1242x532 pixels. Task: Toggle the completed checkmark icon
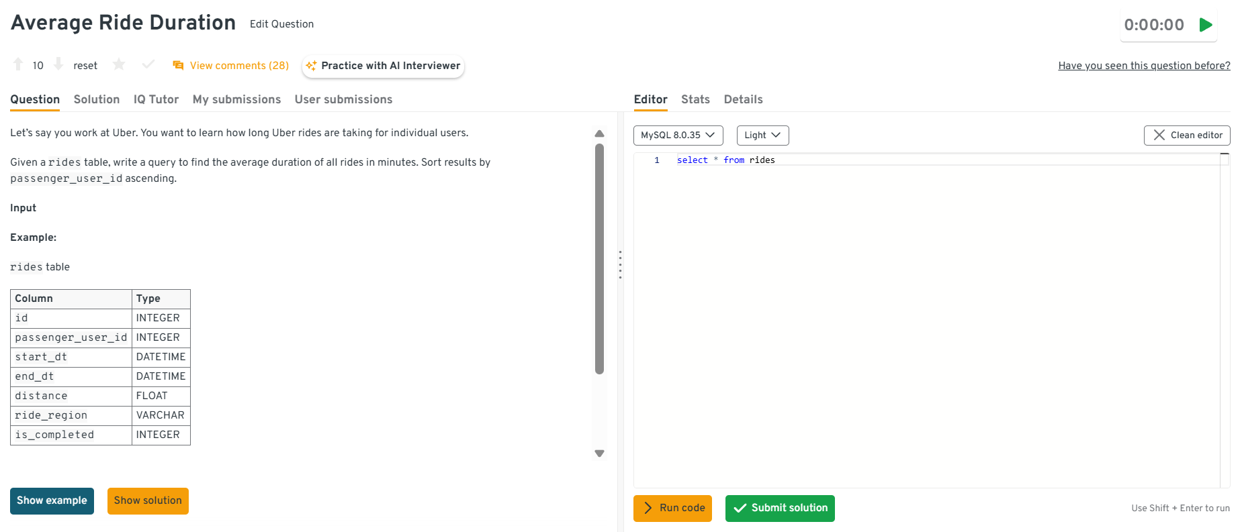point(148,64)
